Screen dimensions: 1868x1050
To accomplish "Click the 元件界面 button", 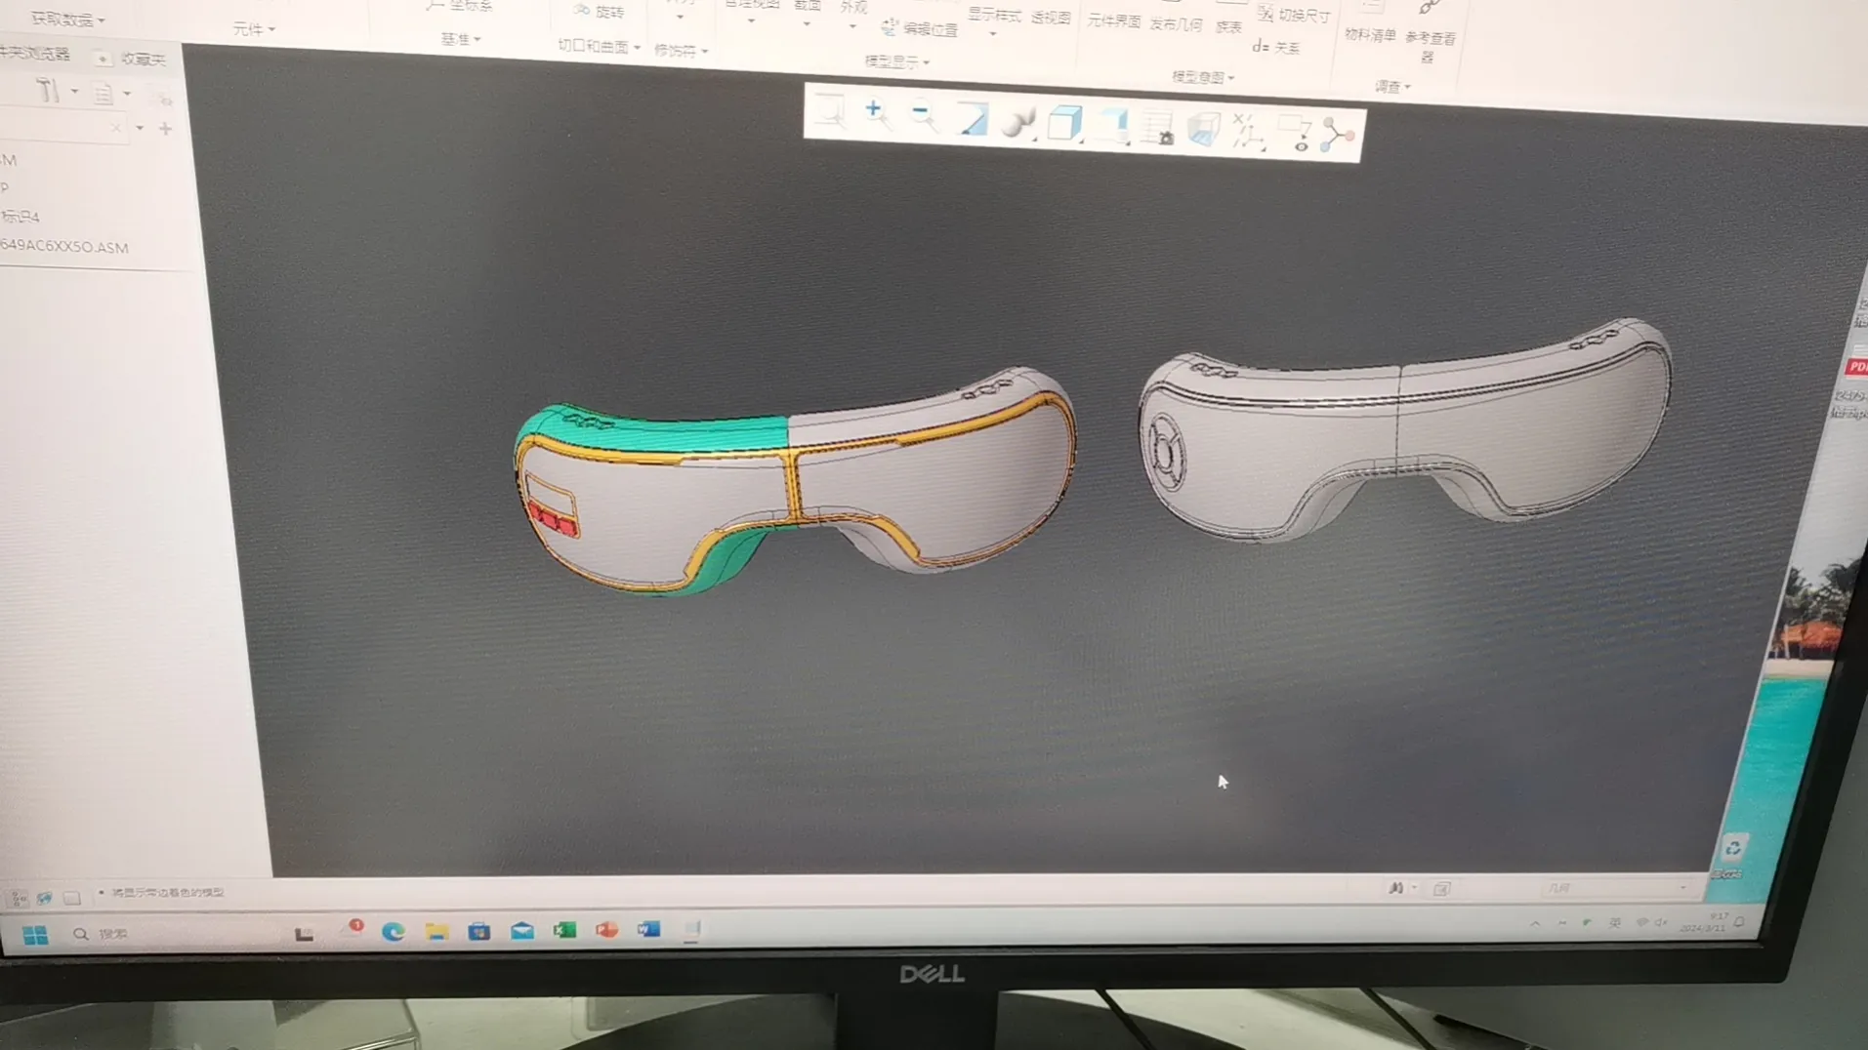I will coord(1114,21).
